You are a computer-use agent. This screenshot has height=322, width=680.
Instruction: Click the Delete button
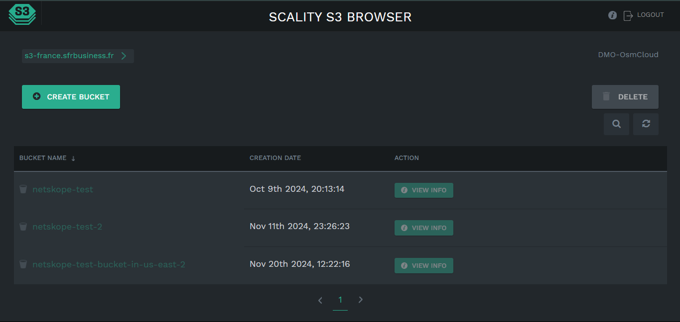pyautogui.click(x=625, y=97)
